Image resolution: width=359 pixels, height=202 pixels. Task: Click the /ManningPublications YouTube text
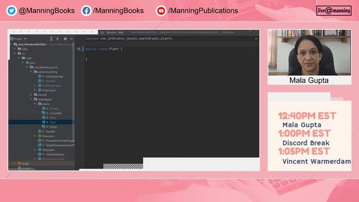(x=203, y=11)
